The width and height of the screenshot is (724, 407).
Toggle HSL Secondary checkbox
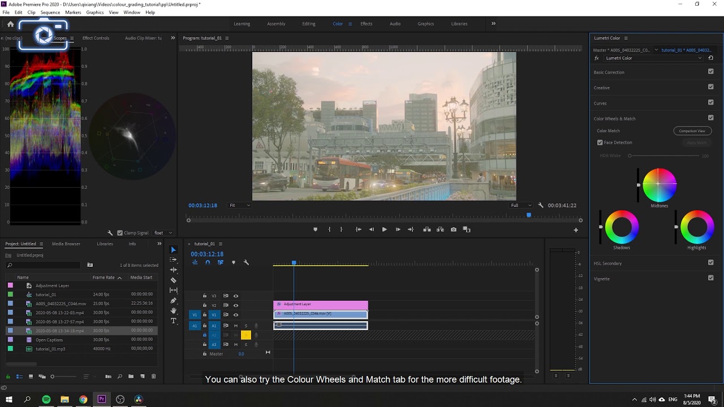click(711, 262)
